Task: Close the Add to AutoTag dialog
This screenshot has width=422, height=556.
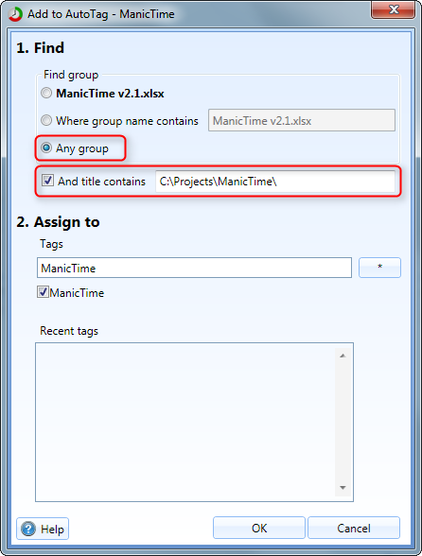Action: coord(393,9)
